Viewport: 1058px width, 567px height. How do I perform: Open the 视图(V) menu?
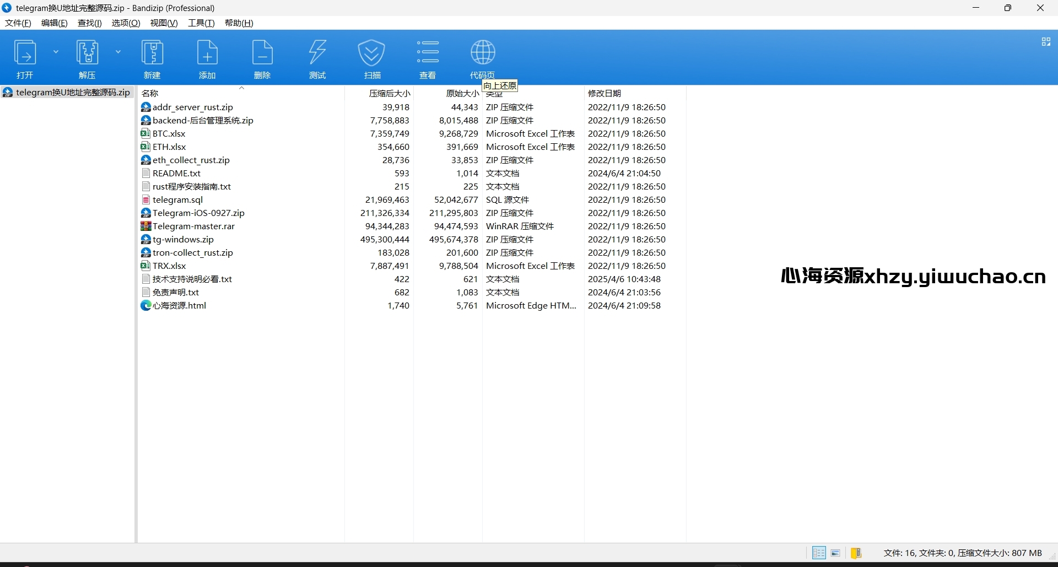164,23
